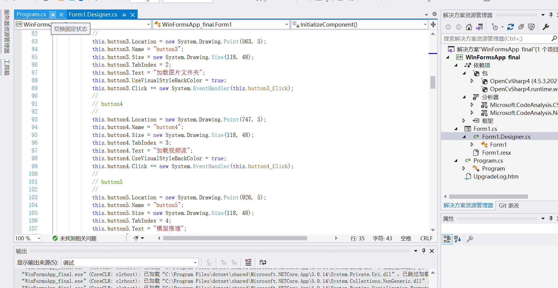Select UpgradeLog.htm in Solution Explorer
The height and width of the screenshot is (288, 558).
(496, 176)
